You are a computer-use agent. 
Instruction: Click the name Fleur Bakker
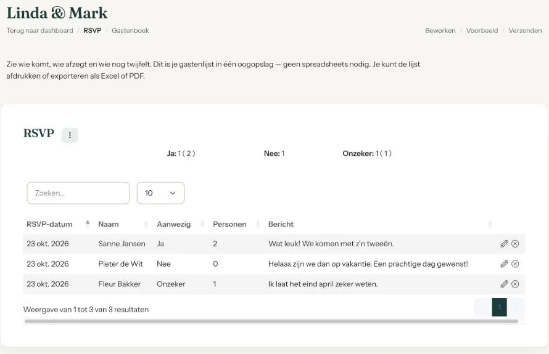120,284
